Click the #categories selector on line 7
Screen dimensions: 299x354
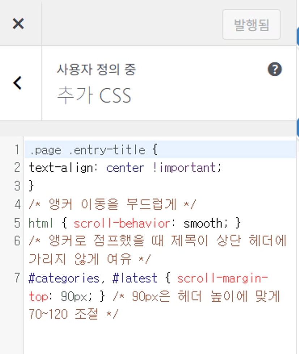(x=64, y=278)
